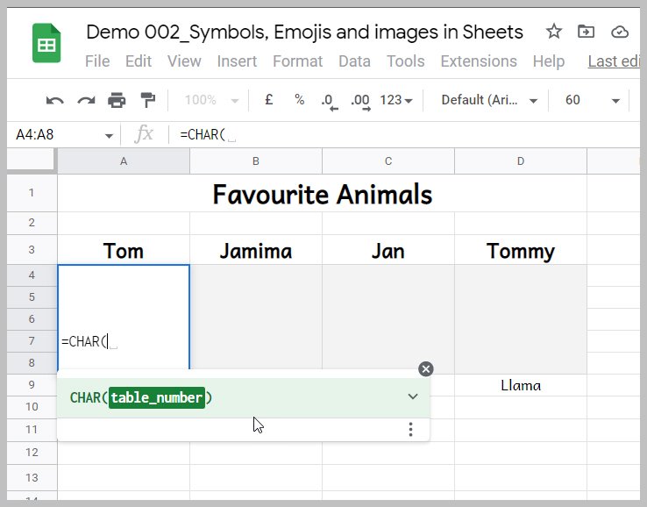Open the Edit menu
Image resolution: width=647 pixels, height=507 pixels.
point(139,61)
